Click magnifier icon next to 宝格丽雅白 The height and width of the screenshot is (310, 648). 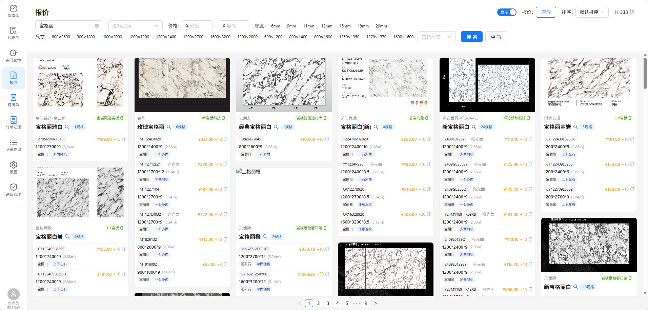tap(67, 127)
